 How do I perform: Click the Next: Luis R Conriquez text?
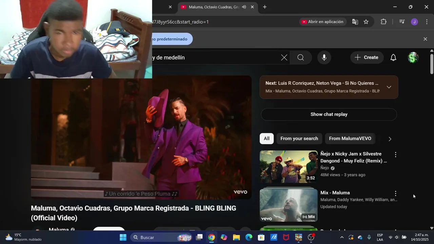coord(322,83)
